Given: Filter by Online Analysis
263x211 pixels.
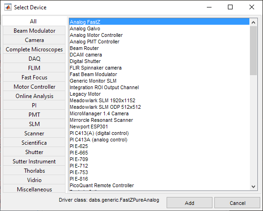Looking at the screenshot, I should point(34,96).
